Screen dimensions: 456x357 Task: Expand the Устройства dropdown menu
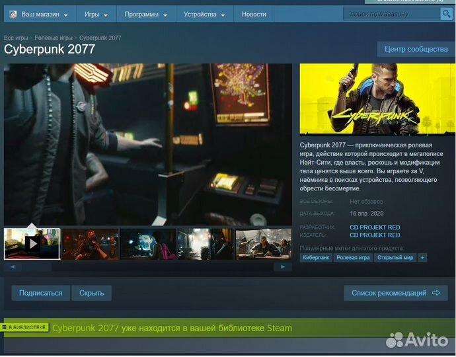[x=204, y=15]
